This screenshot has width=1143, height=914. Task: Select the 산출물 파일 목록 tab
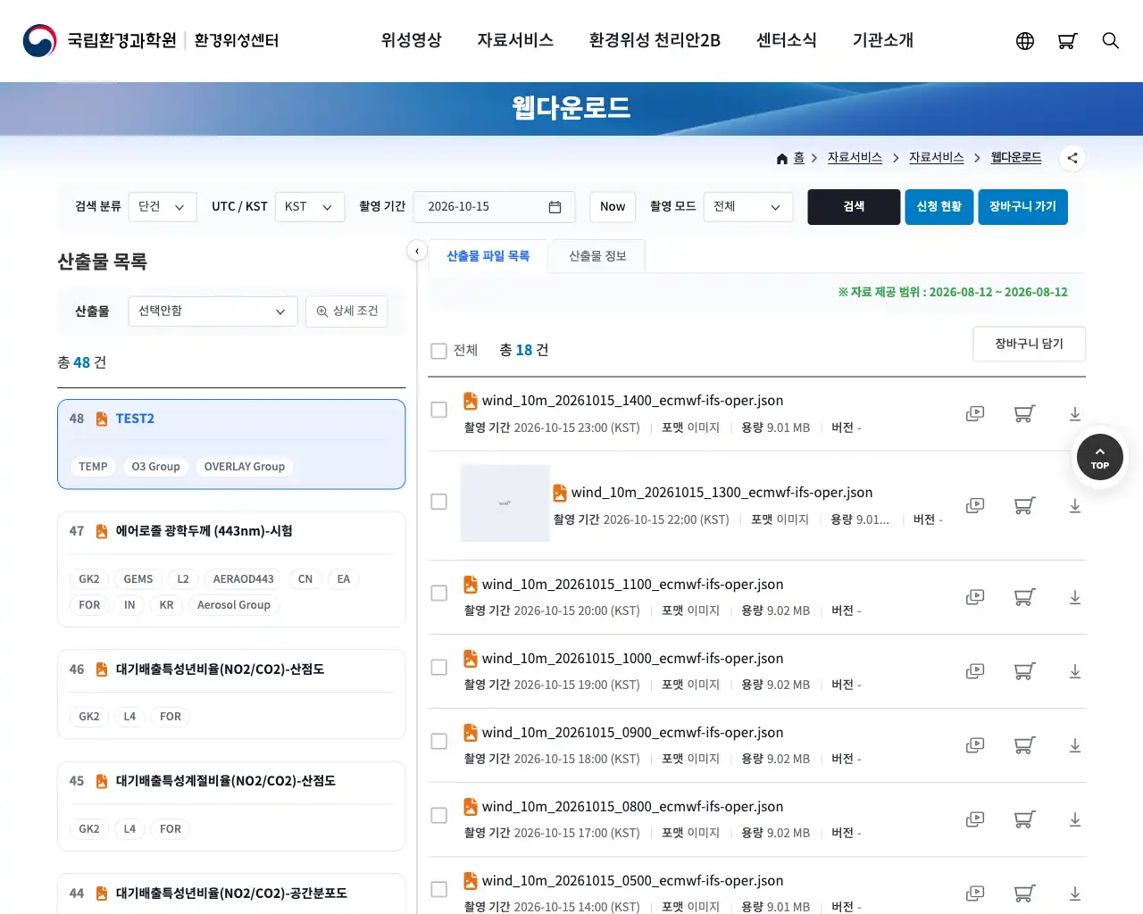click(488, 256)
